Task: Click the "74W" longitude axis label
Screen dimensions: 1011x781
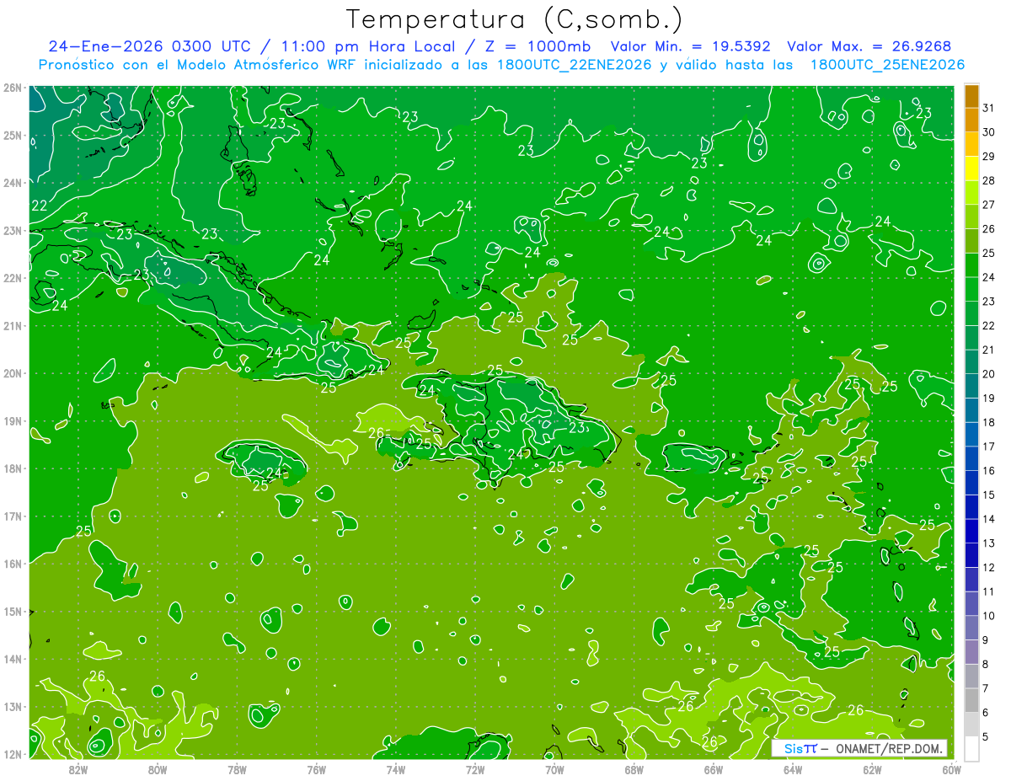Action: click(x=395, y=769)
